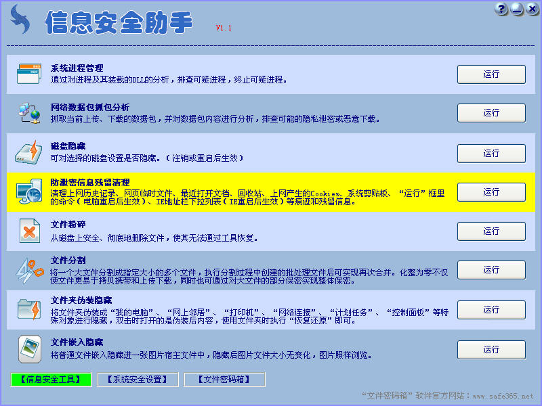The width and height of the screenshot is (542, 406).
Task: Run 系统进程管理 tool
Action: (x=491, y=74)
